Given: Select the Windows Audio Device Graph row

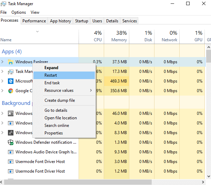Looking at the screenshot, I should click(x=103, y=152).
